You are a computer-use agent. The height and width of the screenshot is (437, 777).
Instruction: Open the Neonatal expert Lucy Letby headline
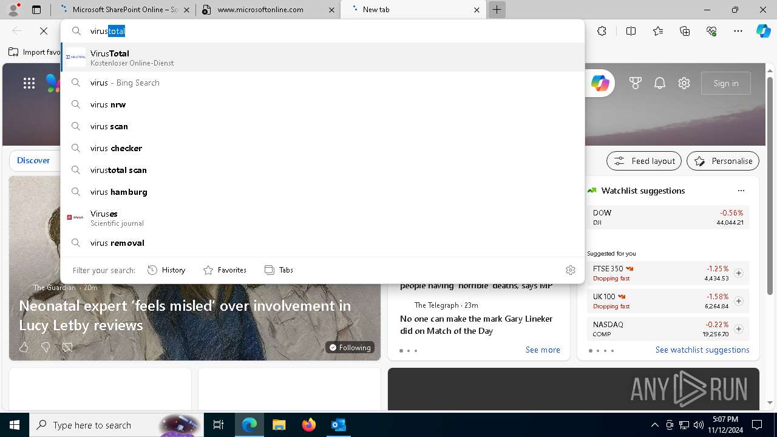pyautogui.click(x=185, y=315)
